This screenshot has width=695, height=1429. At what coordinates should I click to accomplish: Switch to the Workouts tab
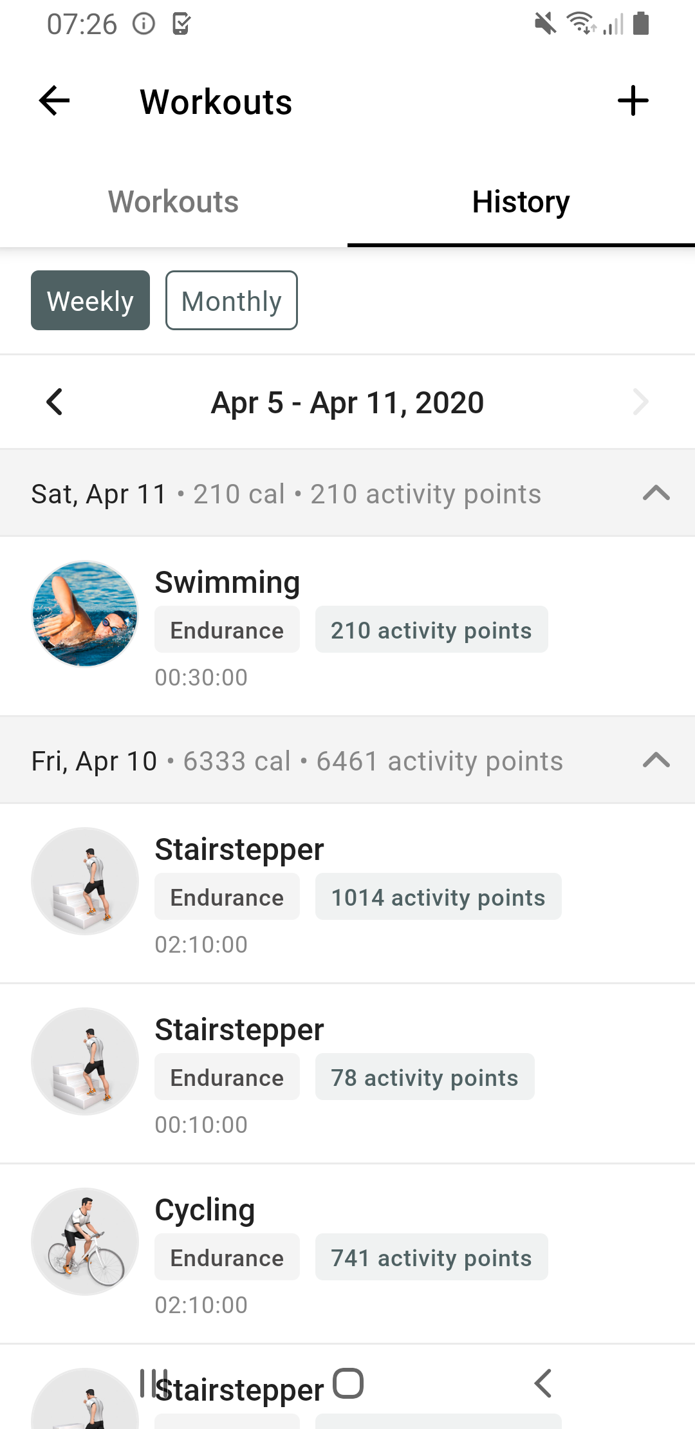click(174, 202)
